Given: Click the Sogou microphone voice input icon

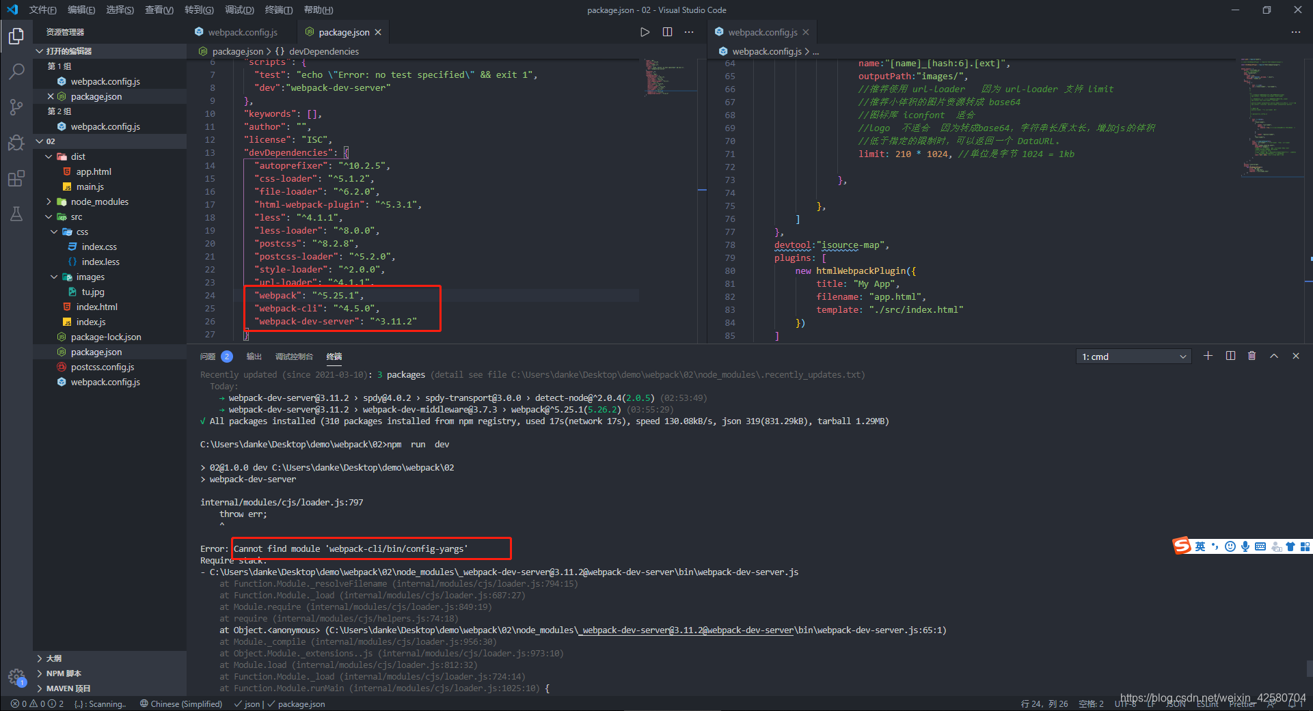Looking at the screenshot, I should tap(1245, 546).
